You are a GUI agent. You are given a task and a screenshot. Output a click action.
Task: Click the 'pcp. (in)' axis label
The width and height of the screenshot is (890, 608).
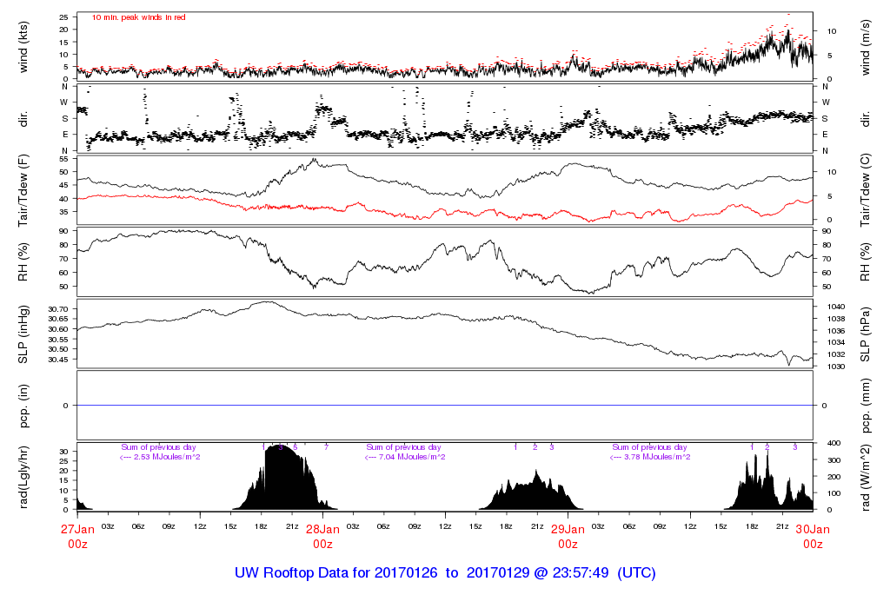click(23, 406)
